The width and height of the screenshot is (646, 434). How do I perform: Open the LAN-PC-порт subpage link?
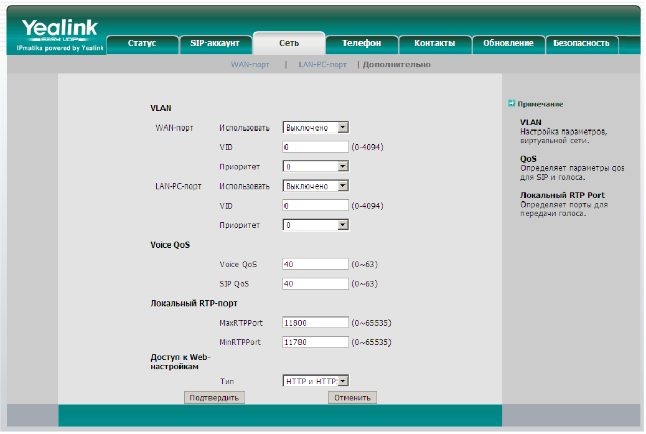pyautogui.click(x=322, y=65)
